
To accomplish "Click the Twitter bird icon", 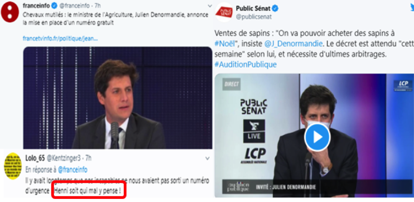I will tap(411, 8).
